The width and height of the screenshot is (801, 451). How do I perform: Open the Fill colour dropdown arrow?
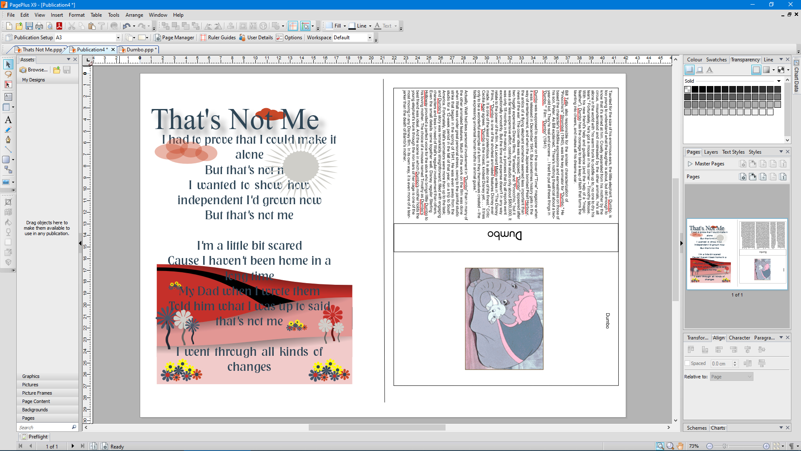pyautogui.click(x=345, y=26)
